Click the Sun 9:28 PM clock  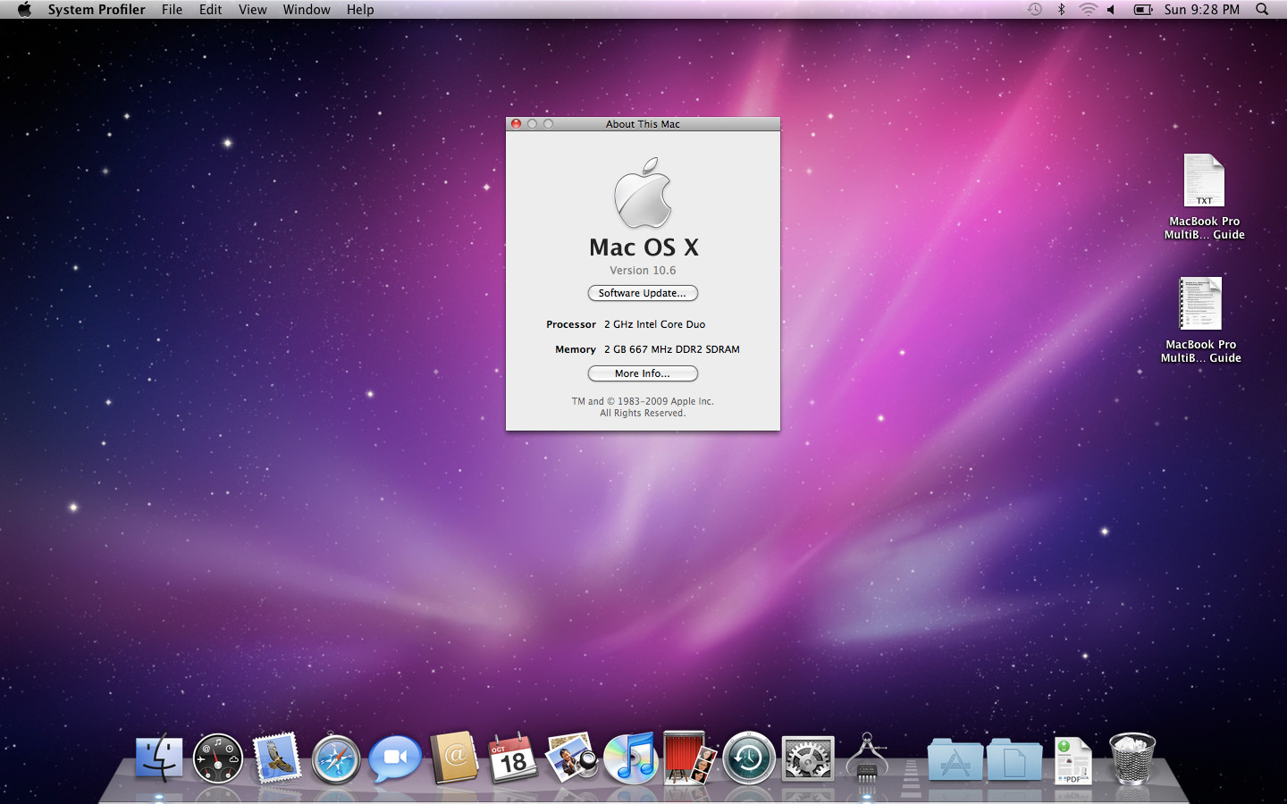[x=1202, y=10]
